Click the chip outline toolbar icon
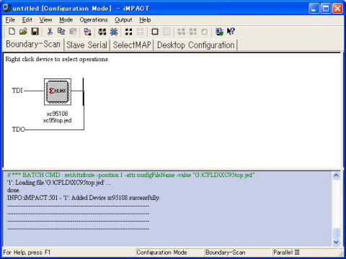 (x=155, y=32)
